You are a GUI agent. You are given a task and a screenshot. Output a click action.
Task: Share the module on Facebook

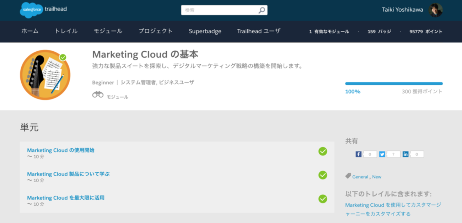pos(359,154)
